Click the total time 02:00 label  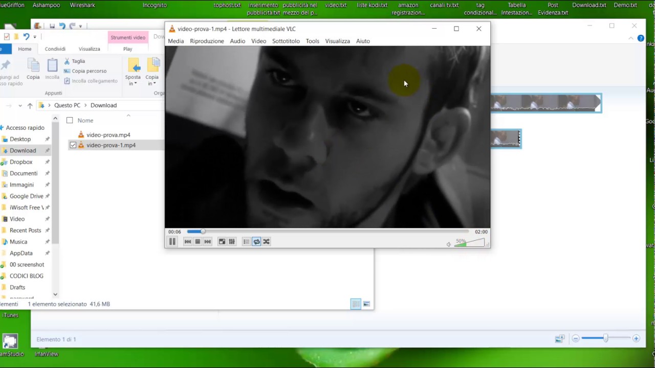point(481,232)
